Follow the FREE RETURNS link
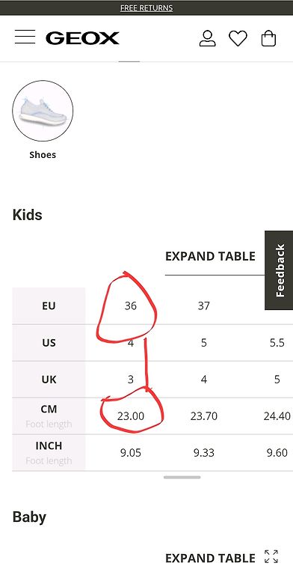 click(146, 7)
